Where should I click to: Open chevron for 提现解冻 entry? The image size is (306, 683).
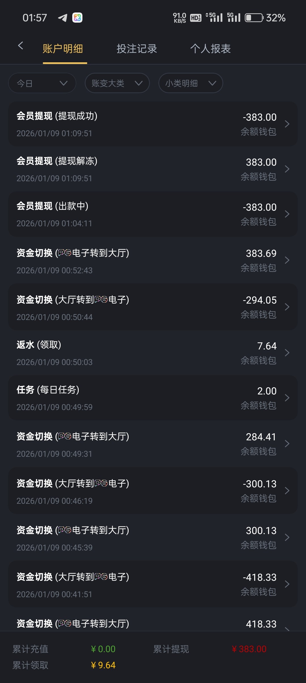tap(287, 169)
